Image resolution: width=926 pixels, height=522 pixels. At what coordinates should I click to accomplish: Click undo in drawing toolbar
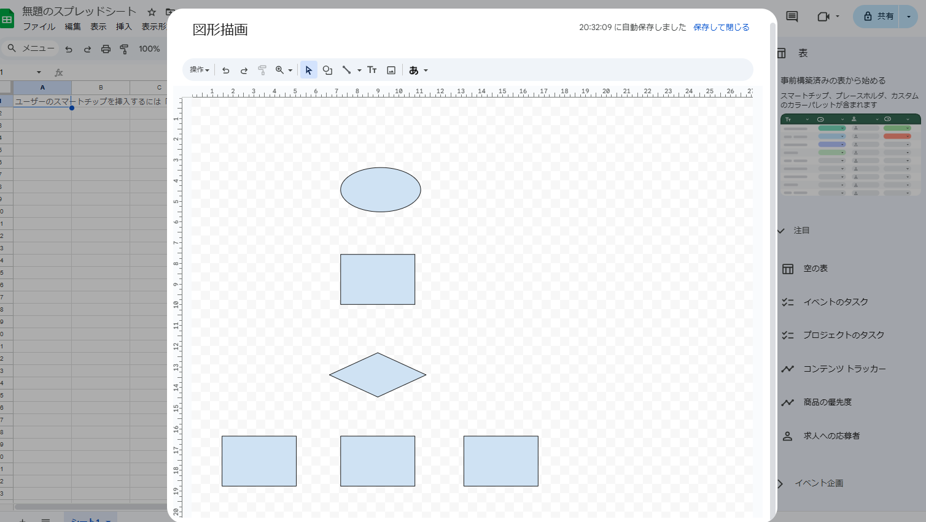[x=225, y=70]
